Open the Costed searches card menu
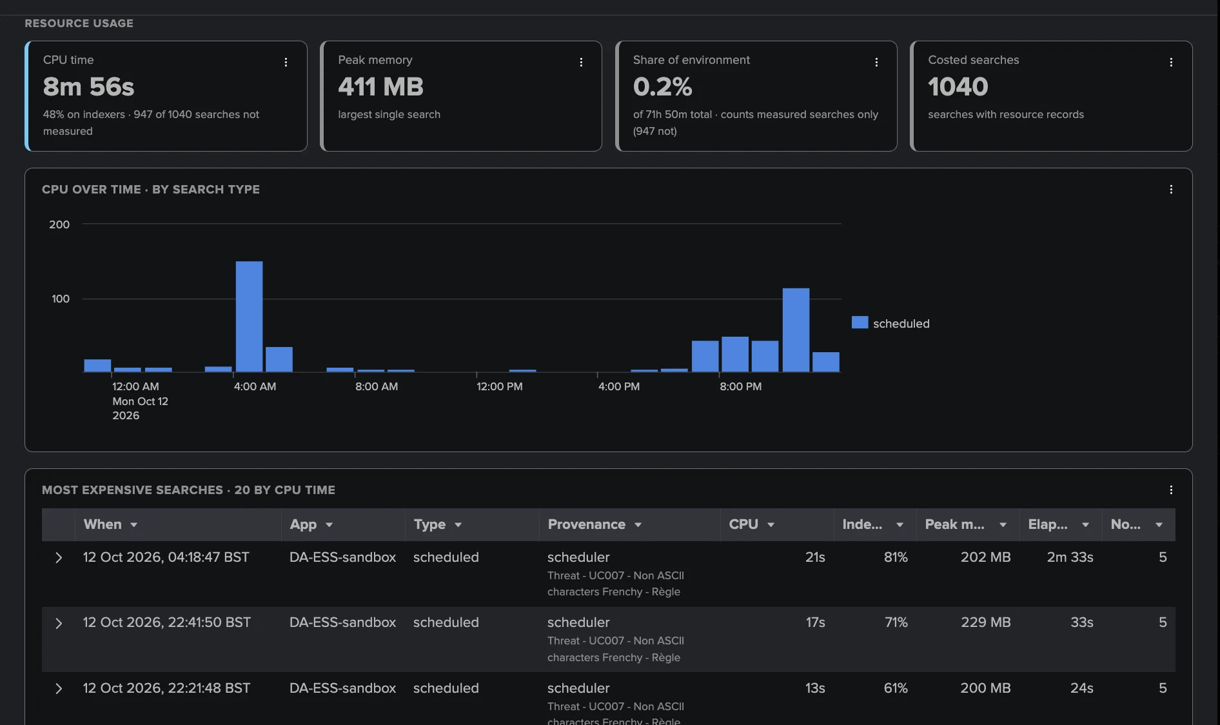The width and height of the screenshot is (1220, 725). (x=1171, y=62)
